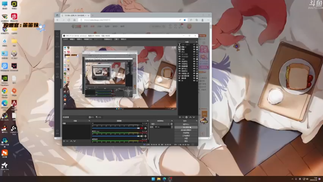This screenshot has height=182, width=323.
Task: Toggle visibility eye of display capture source
Action: [194, 76]
